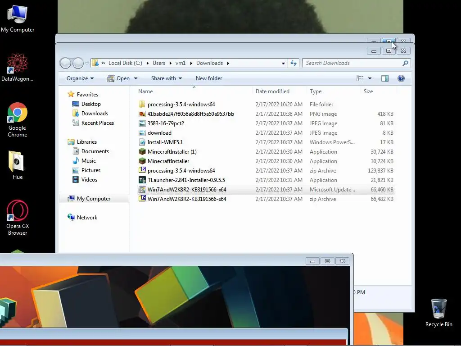Launch Opera GX Browser shortcut

pyautogui.click(x=18, y=218)
